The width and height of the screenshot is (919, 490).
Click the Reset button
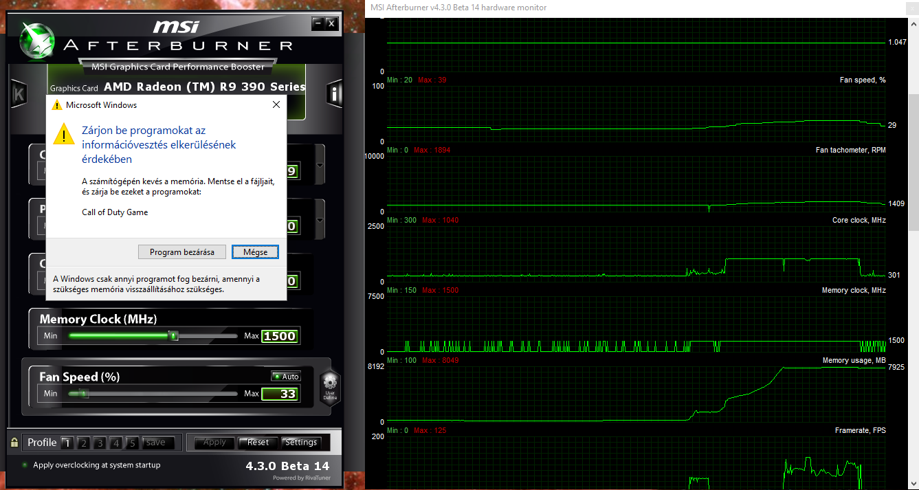258,443
